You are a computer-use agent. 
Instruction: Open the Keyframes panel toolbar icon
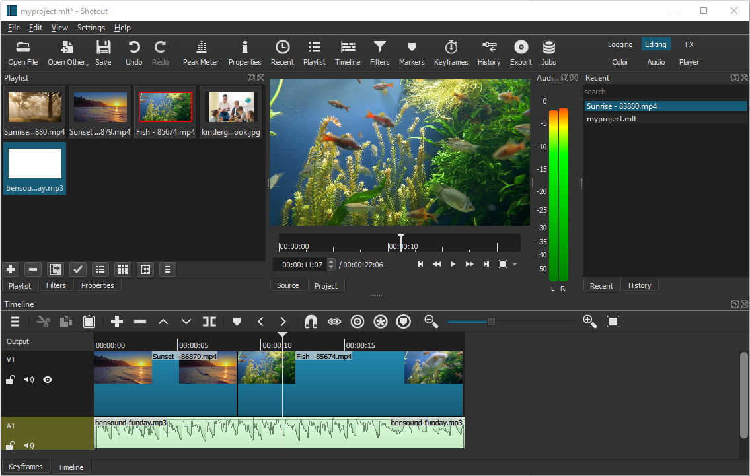(451, 53)
